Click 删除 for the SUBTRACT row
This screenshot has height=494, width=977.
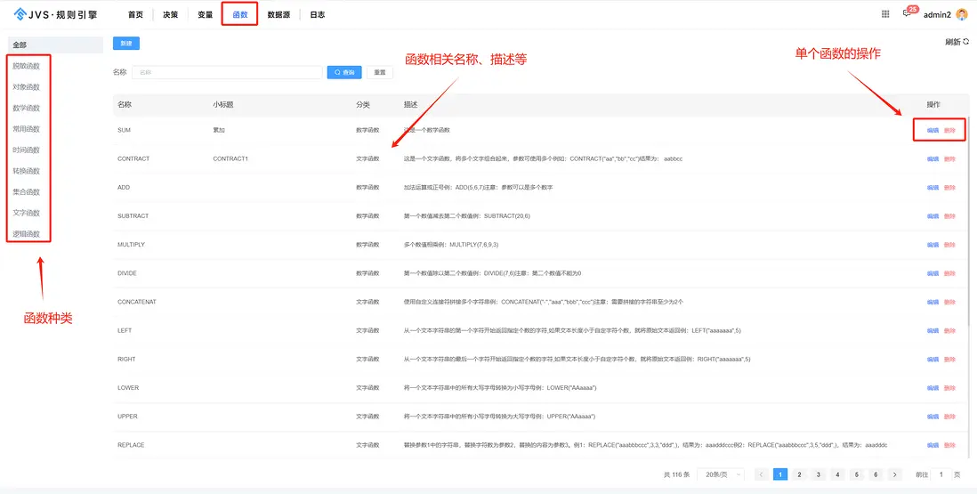pos(949,216)
